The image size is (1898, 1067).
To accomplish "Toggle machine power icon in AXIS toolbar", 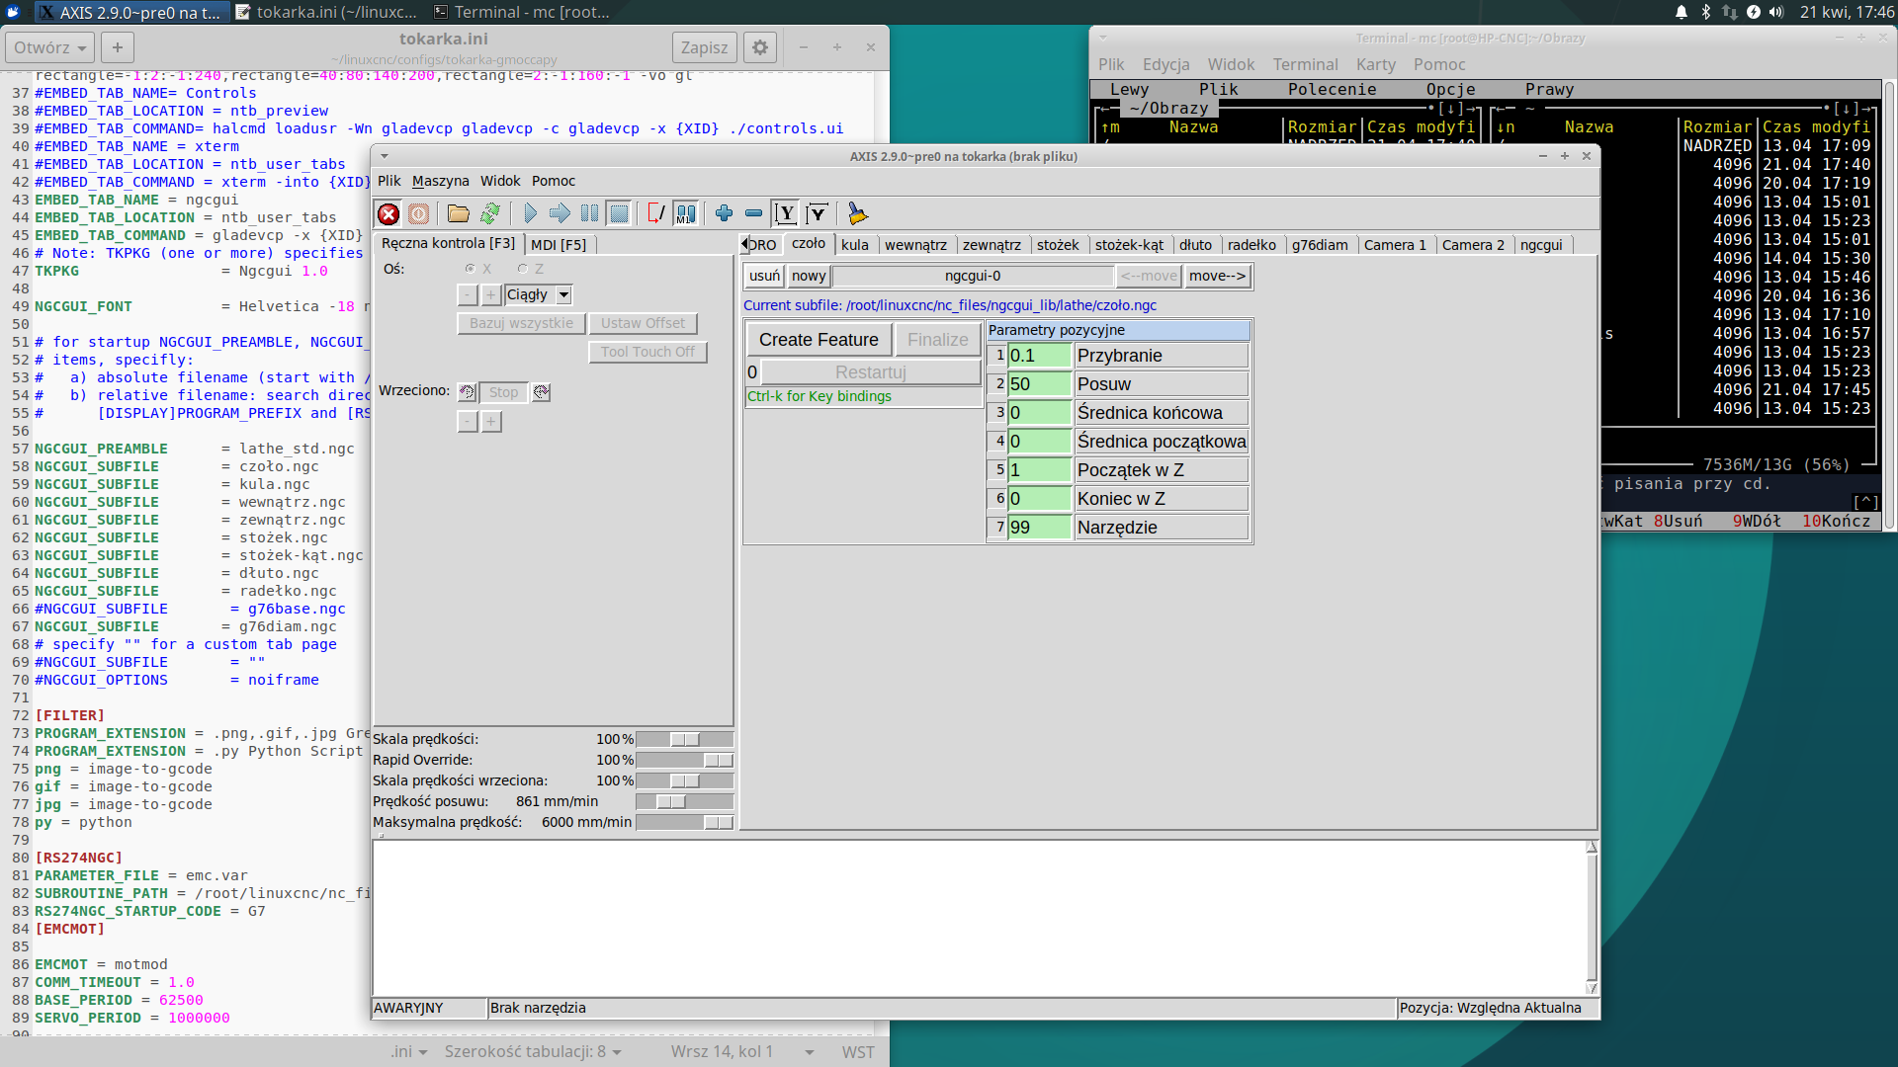I will [419, 213].
